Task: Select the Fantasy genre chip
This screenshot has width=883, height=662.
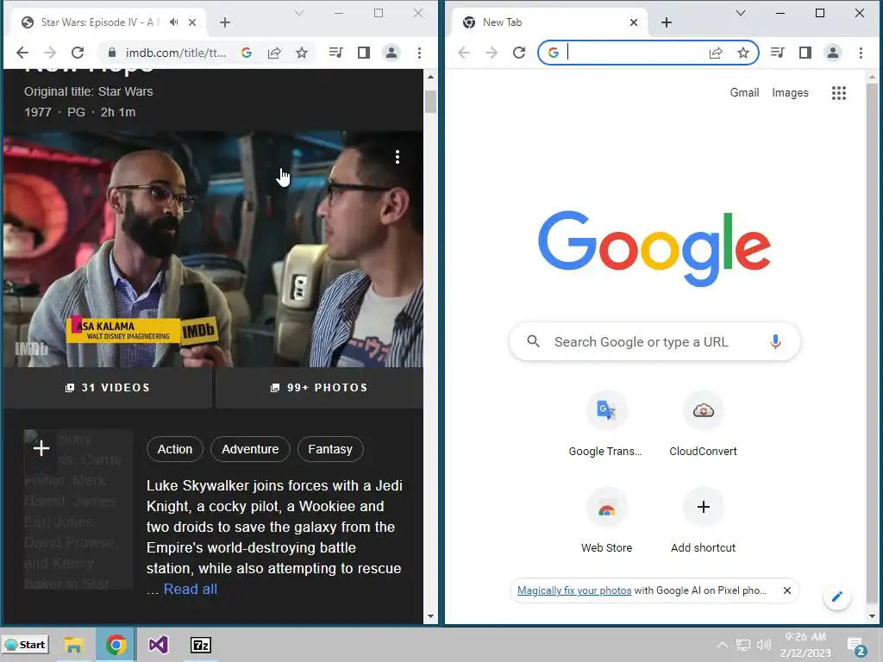Action: click(330, 449)
